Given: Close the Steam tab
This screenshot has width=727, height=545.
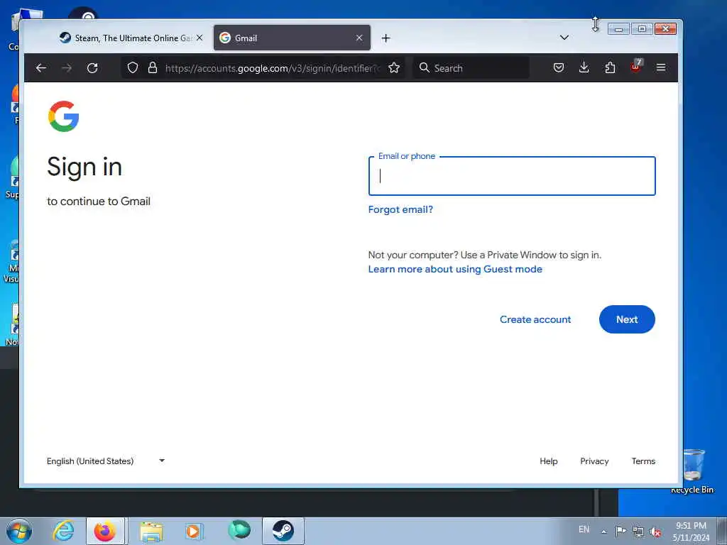Looking at the screenshot, I should (199, 38).
